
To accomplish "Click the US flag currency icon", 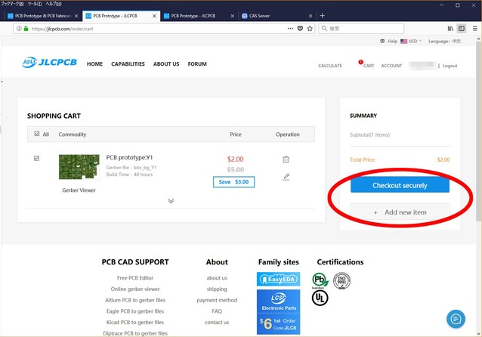I will (x=403, y=42).
